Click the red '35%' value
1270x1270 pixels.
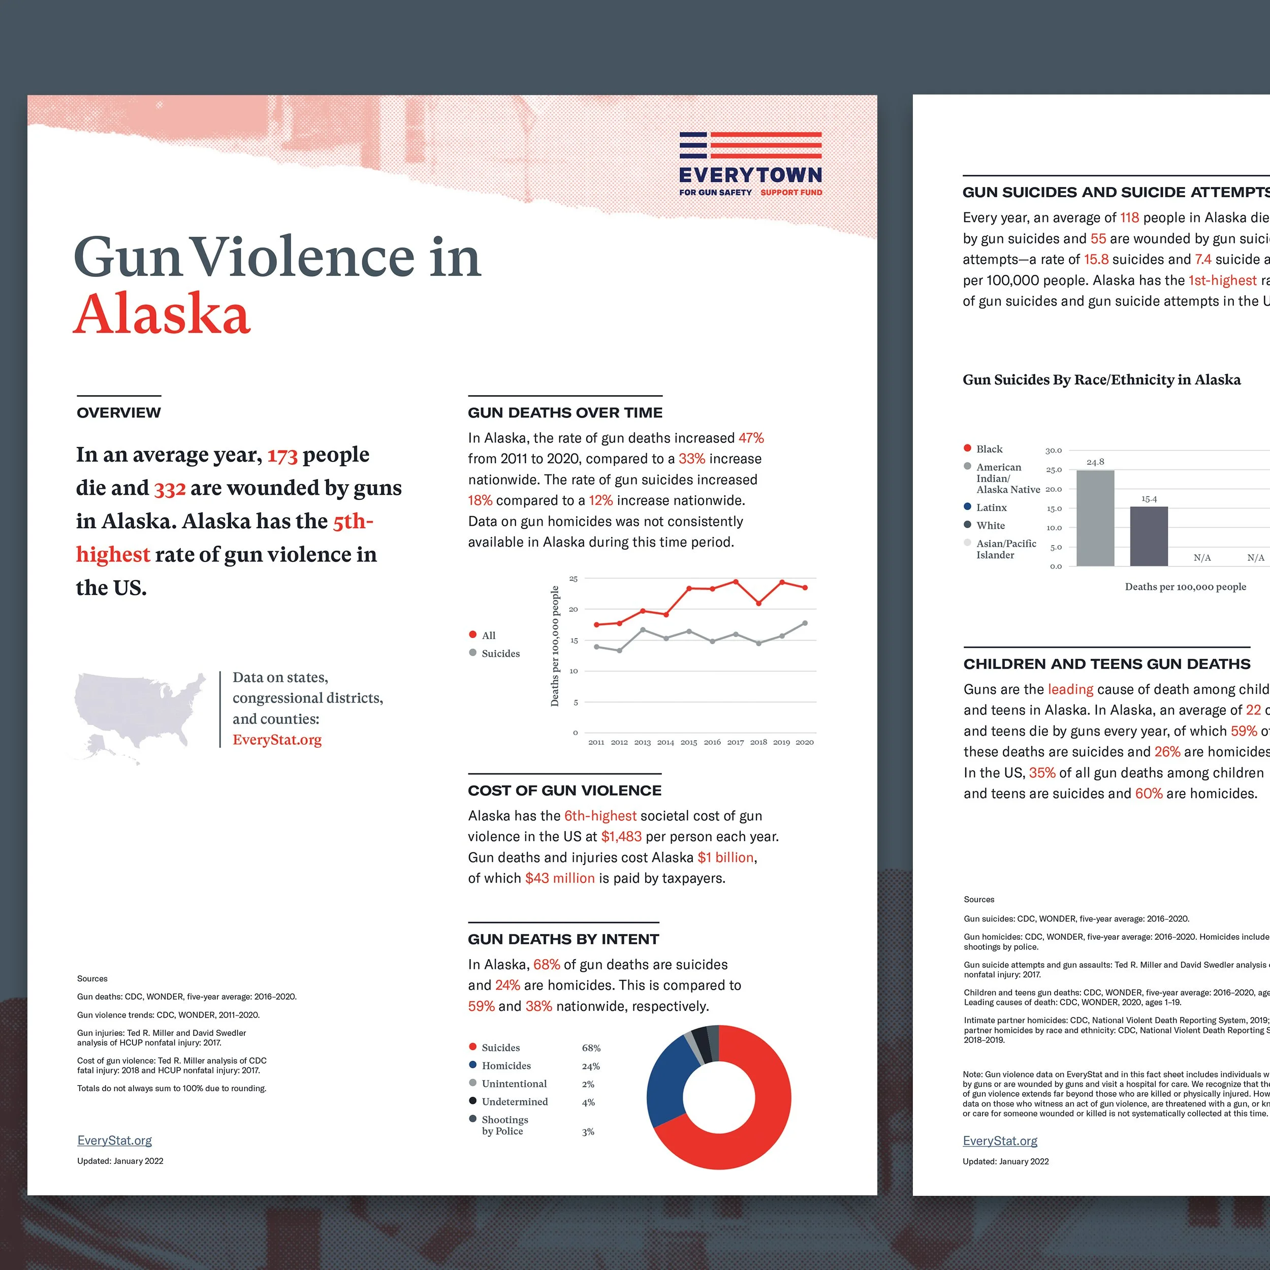click(1042, 773)
